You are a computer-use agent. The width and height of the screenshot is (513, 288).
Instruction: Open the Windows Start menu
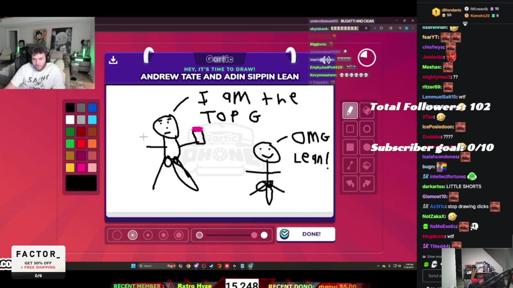click(x=133, y=266)
